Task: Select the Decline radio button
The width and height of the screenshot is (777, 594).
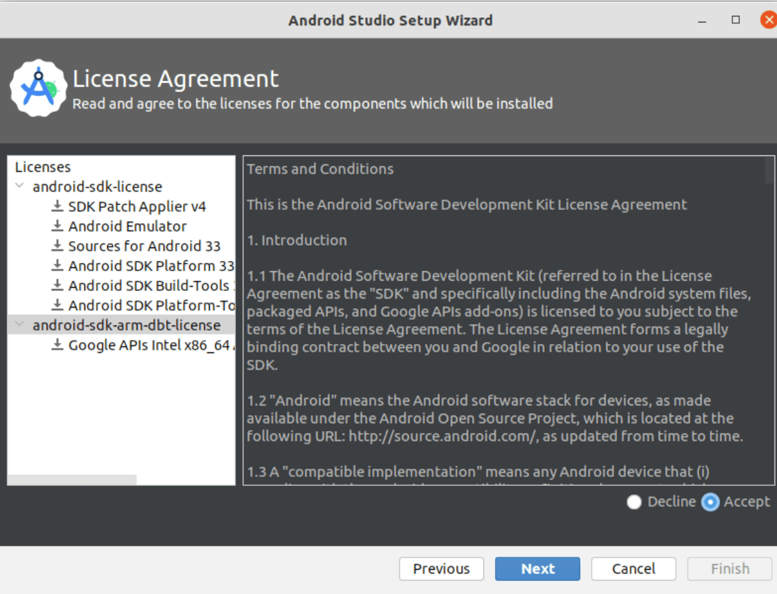Action: tap(634, 502)
